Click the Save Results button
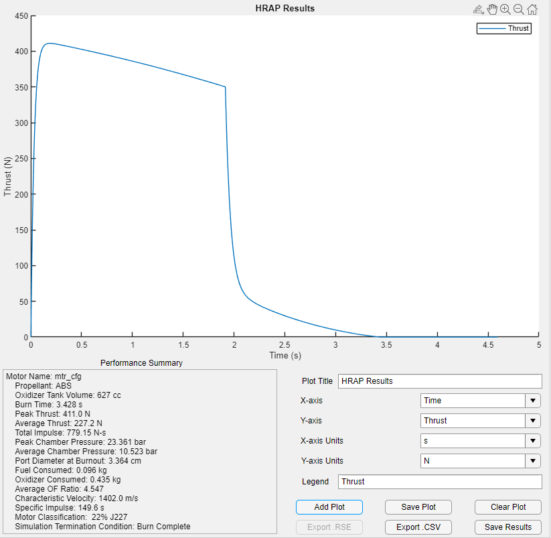This screenshot has width=551, height=538. (x=508, y=527)
